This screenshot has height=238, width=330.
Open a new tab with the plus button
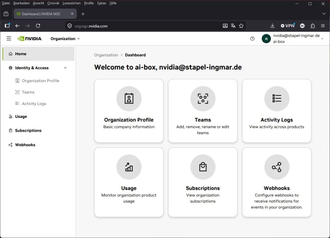point(83,14)
